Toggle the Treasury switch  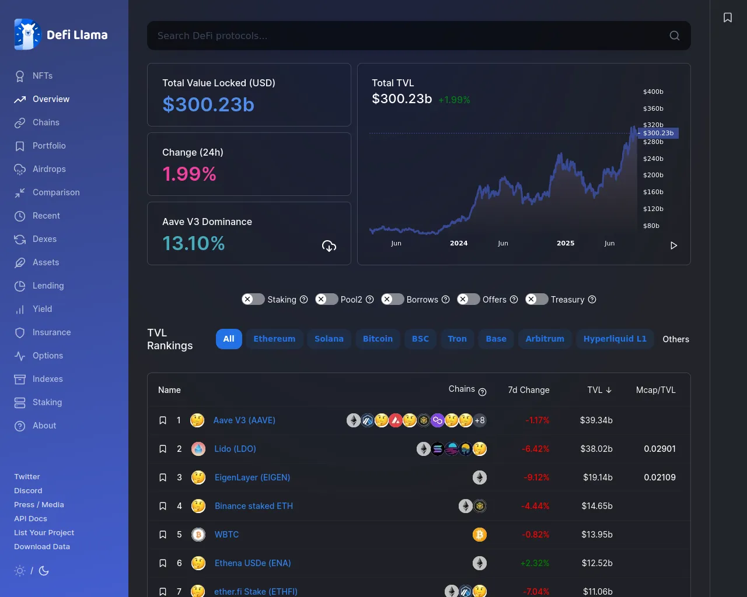537,299
